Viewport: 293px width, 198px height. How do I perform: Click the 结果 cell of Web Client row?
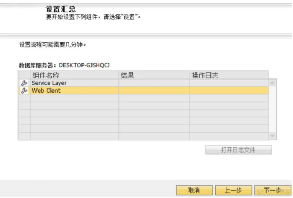pyautogui.click(x=154, y=91)
